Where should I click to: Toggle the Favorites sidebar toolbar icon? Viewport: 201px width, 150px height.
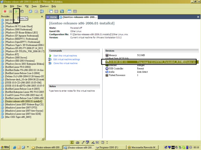point(51,11)
